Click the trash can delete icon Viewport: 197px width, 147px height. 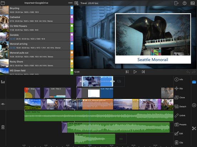pyautogui.click(x=3, y=127)
